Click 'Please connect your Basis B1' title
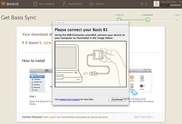Viewport: 182px width, 124px height. [x=81, y=30]
